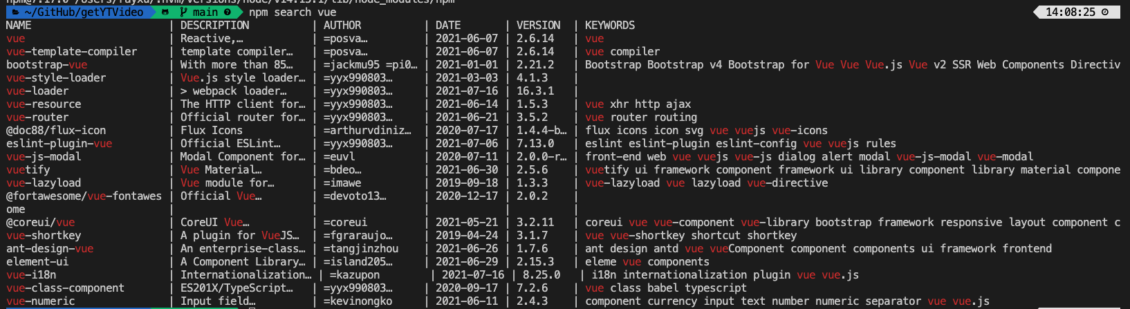Click the DESCRIPTION column header
Screen dimensions: 1130x309
coord(214,26)
